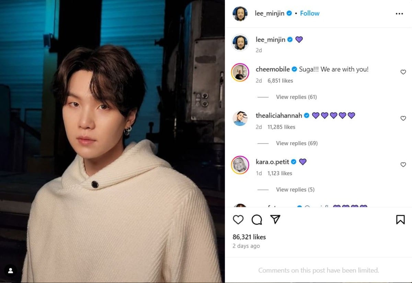Save the post with the bookmark icon
The width and height of the screenshot is (412, 283).
pos(400,220)
